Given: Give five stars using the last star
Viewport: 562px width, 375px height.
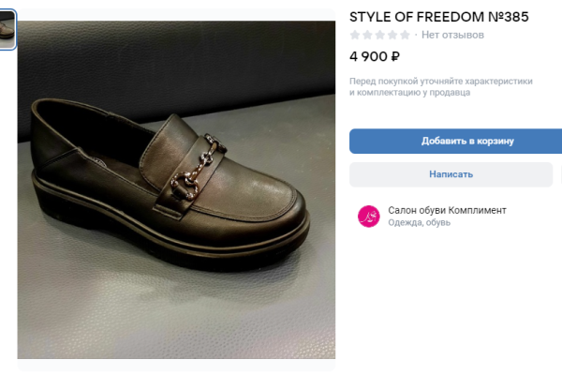Looking at the screenshot, I should coord(404,35).
